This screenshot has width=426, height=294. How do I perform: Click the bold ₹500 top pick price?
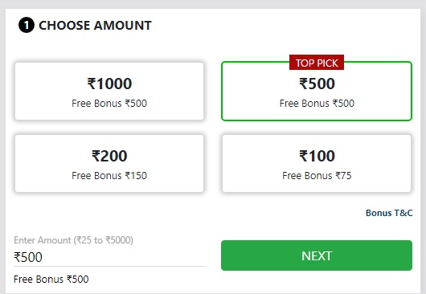(x=317, y=84)
